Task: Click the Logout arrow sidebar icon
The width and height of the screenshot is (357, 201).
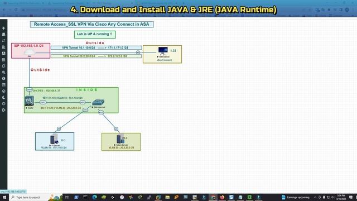Action: [x=3, y=110]
